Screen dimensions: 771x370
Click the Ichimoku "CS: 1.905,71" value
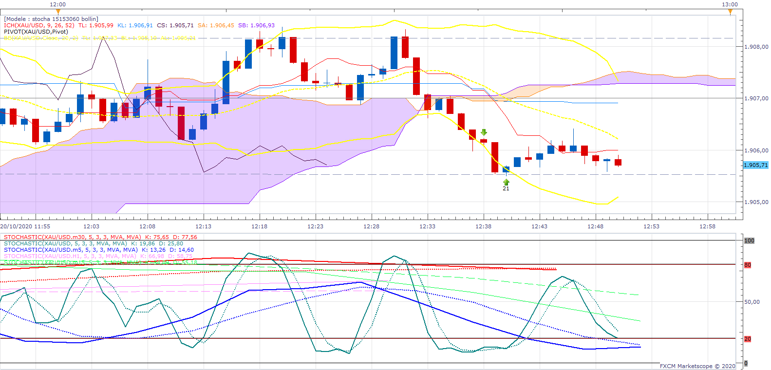pyautogui.click(x=175, y=25)
